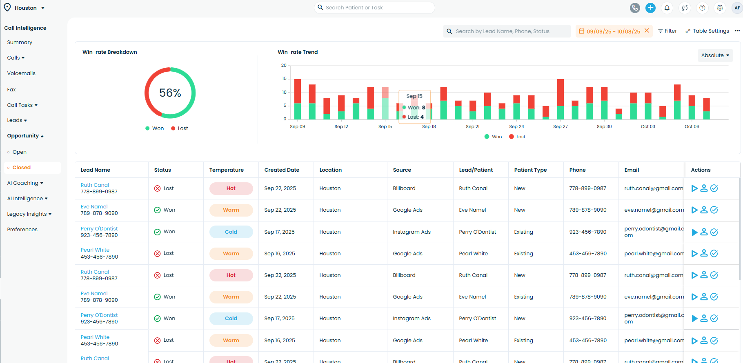Image resolution: width=743 pixels, height=363 pixels.
Task: Click the check-circle icon for Eve Namel Existing row
Action: 714,297
